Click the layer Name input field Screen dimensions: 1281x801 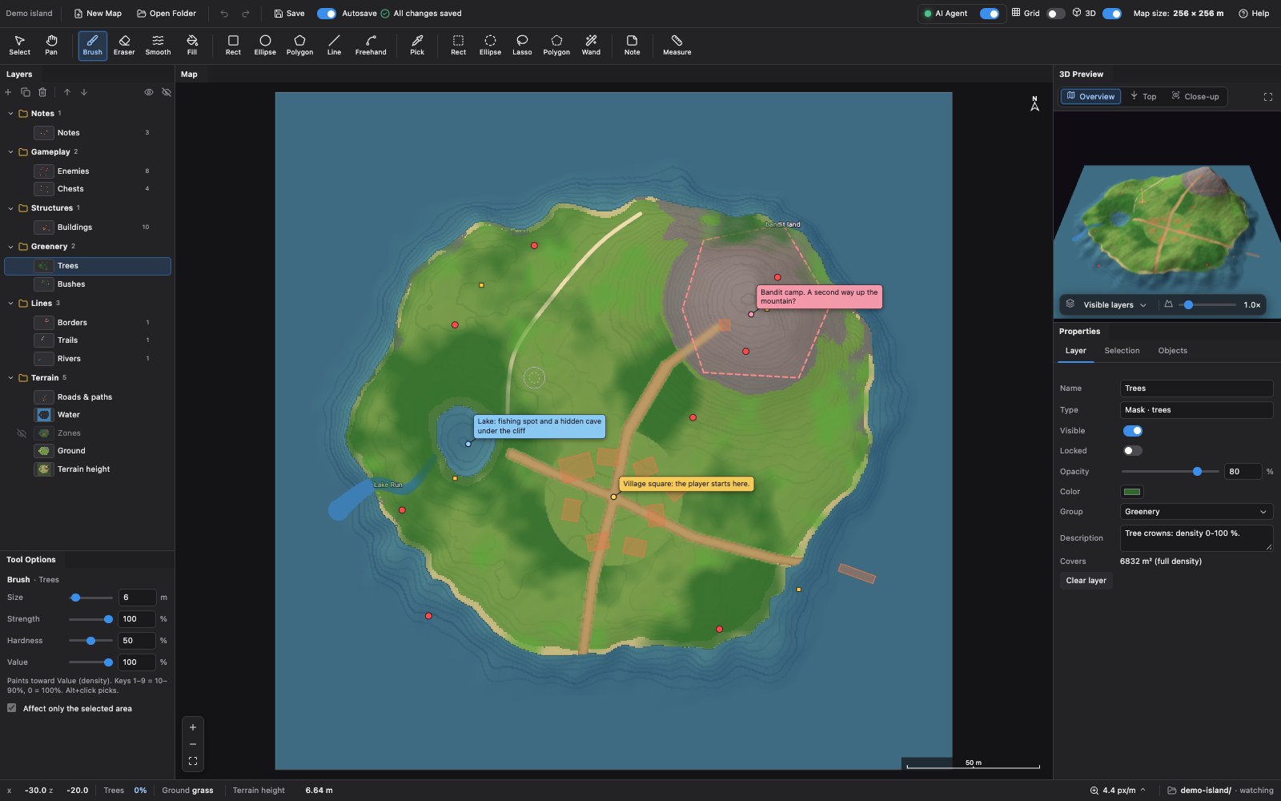[x=1196, y=388]
